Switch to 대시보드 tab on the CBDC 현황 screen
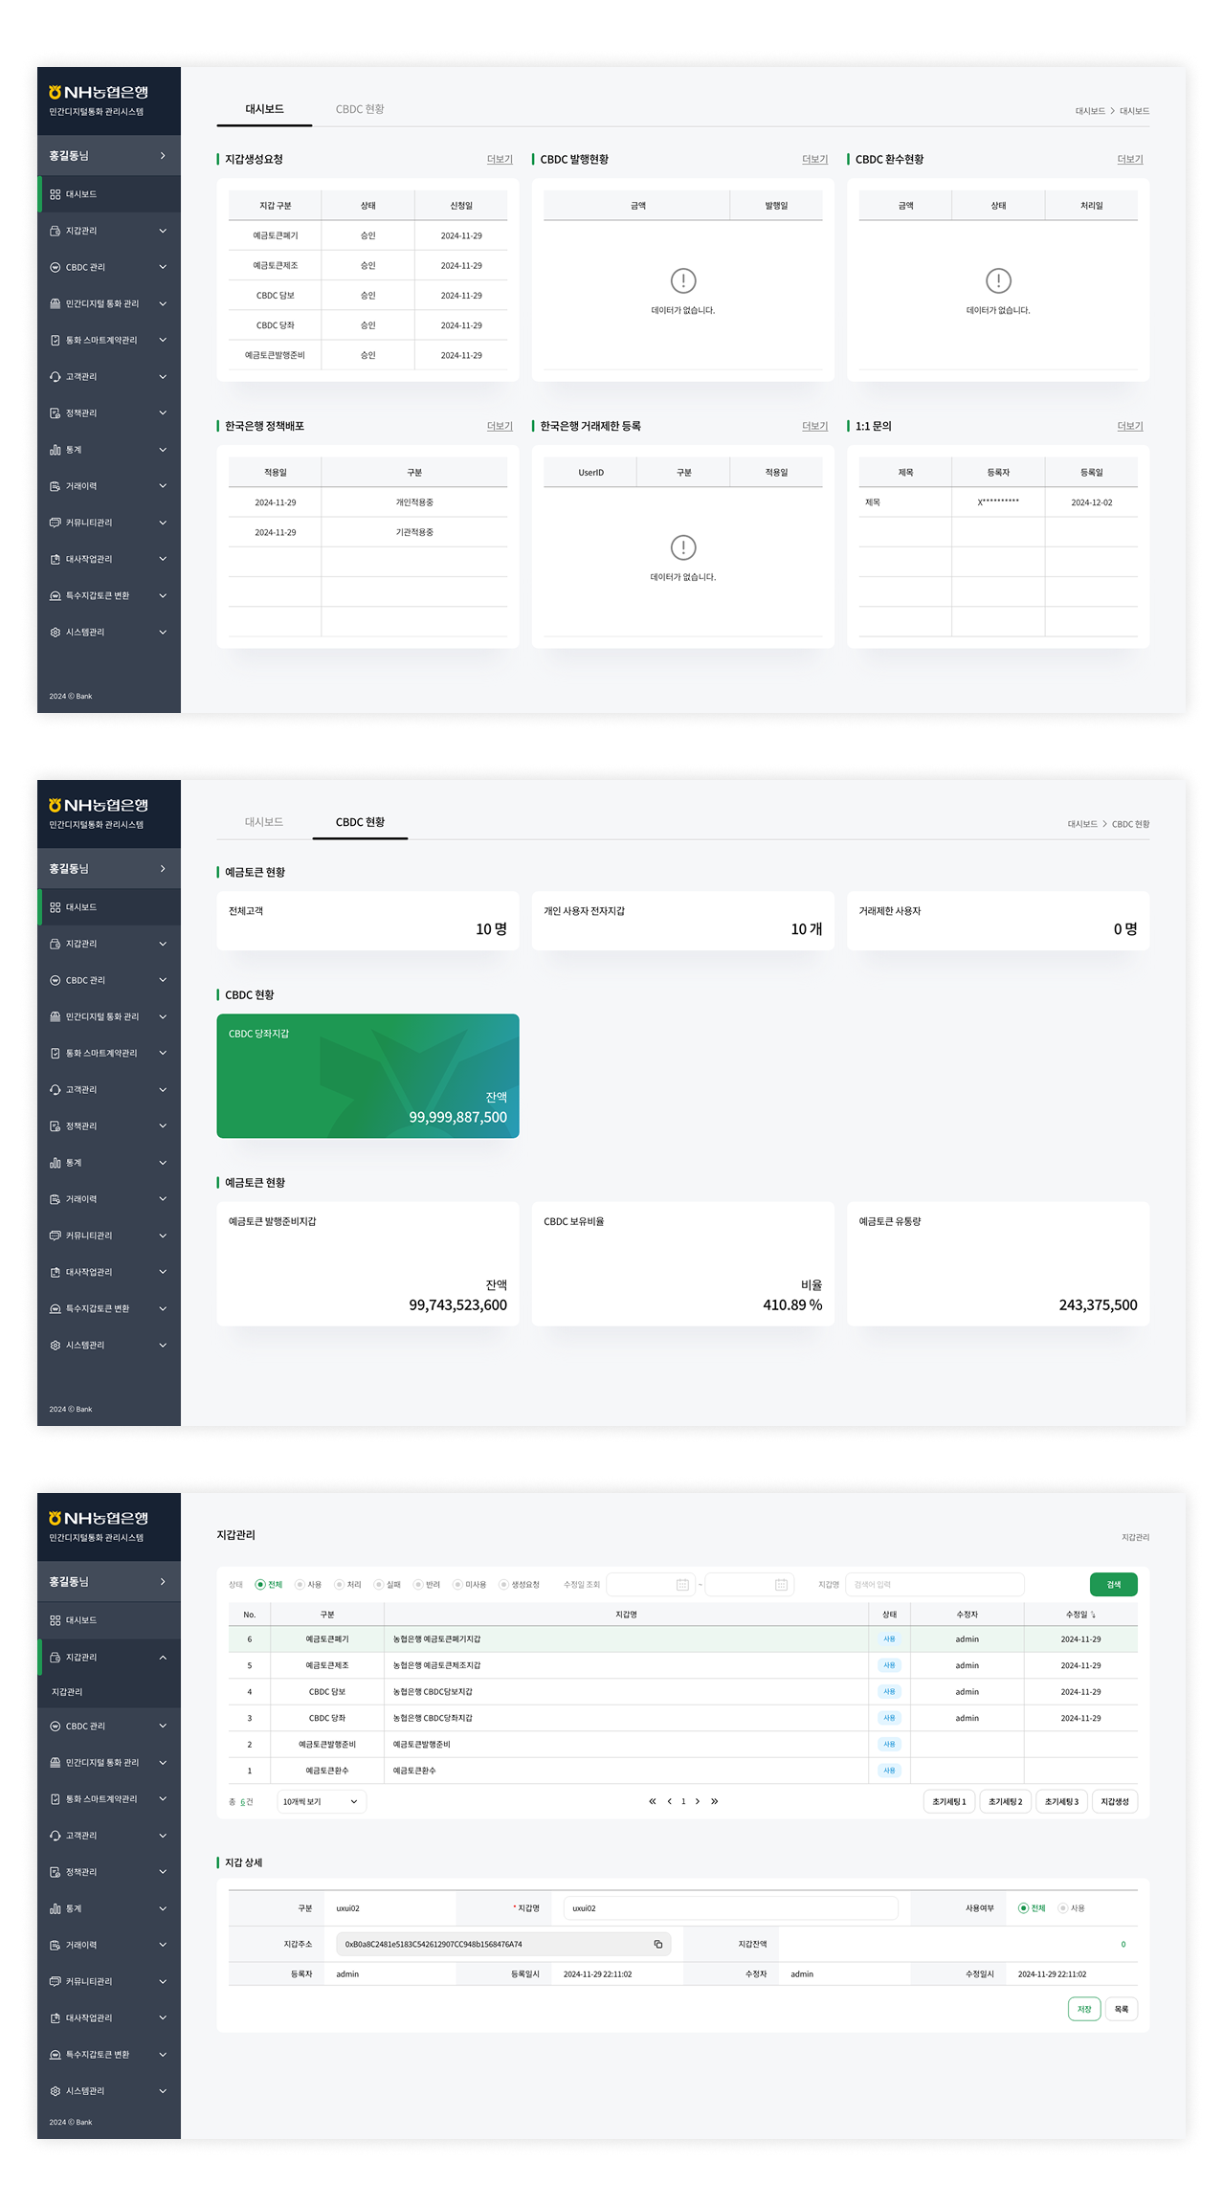Screen dimensions: 1223x2206 pyautogui.click(x=264, y=822)
